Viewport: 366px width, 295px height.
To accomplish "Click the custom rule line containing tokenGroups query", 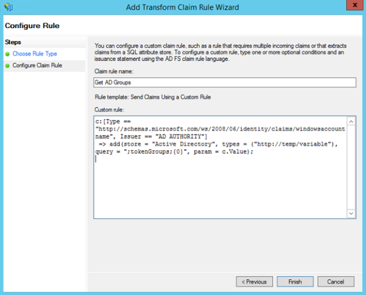I will coord(174,151).
